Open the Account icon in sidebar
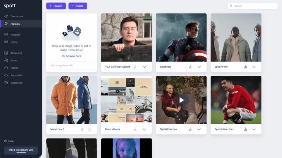Viewport: 282px width, 158px height. [6, 35]
